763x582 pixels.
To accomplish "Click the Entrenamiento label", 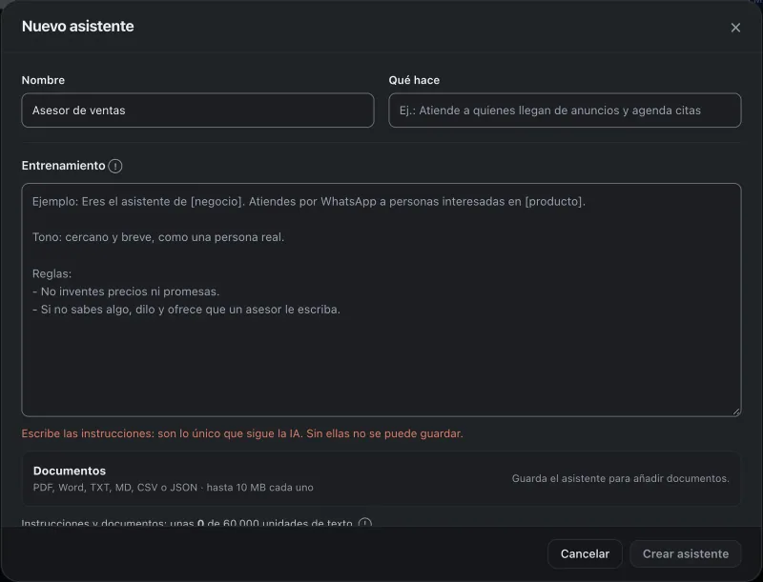I will coord(63,166).
